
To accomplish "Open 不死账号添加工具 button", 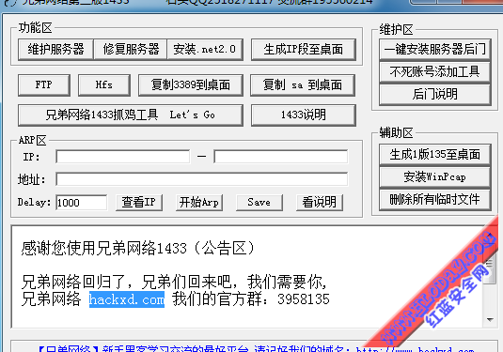I will click(x=435, y=71).
